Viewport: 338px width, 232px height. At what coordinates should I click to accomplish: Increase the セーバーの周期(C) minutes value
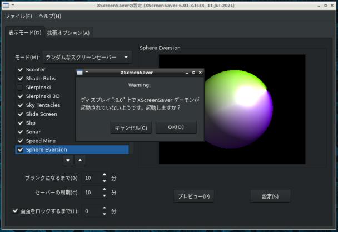click(x=105, y=189)
